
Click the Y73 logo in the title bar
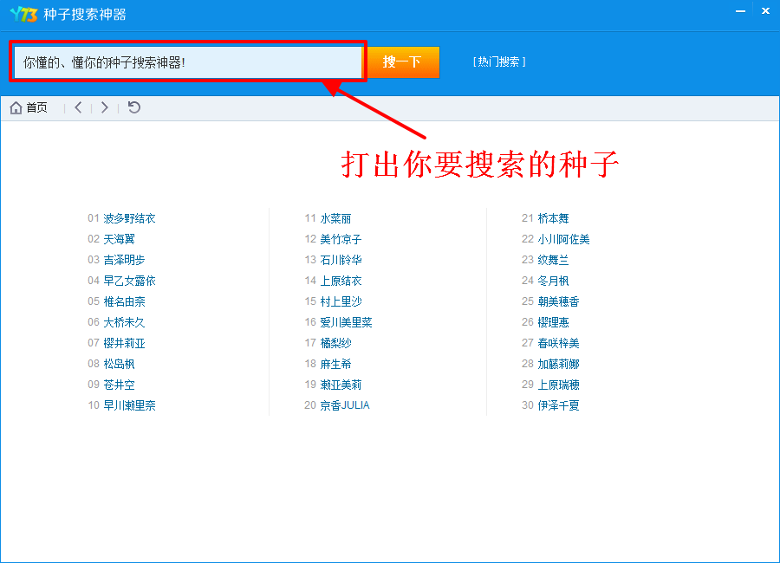pyautogui.click(x=23, y=13)
